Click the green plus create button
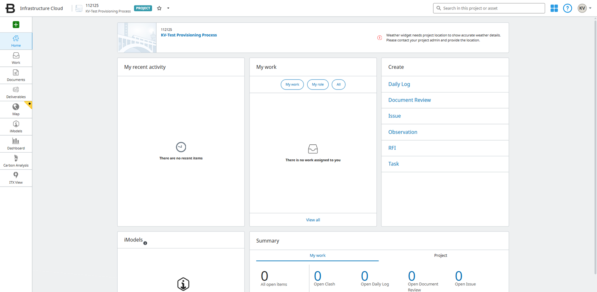The width and height of the screenshot is (597, 292). click(16, 25)
